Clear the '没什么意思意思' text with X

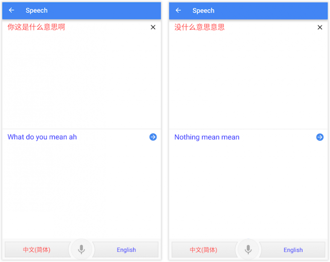tap(320, 27)
